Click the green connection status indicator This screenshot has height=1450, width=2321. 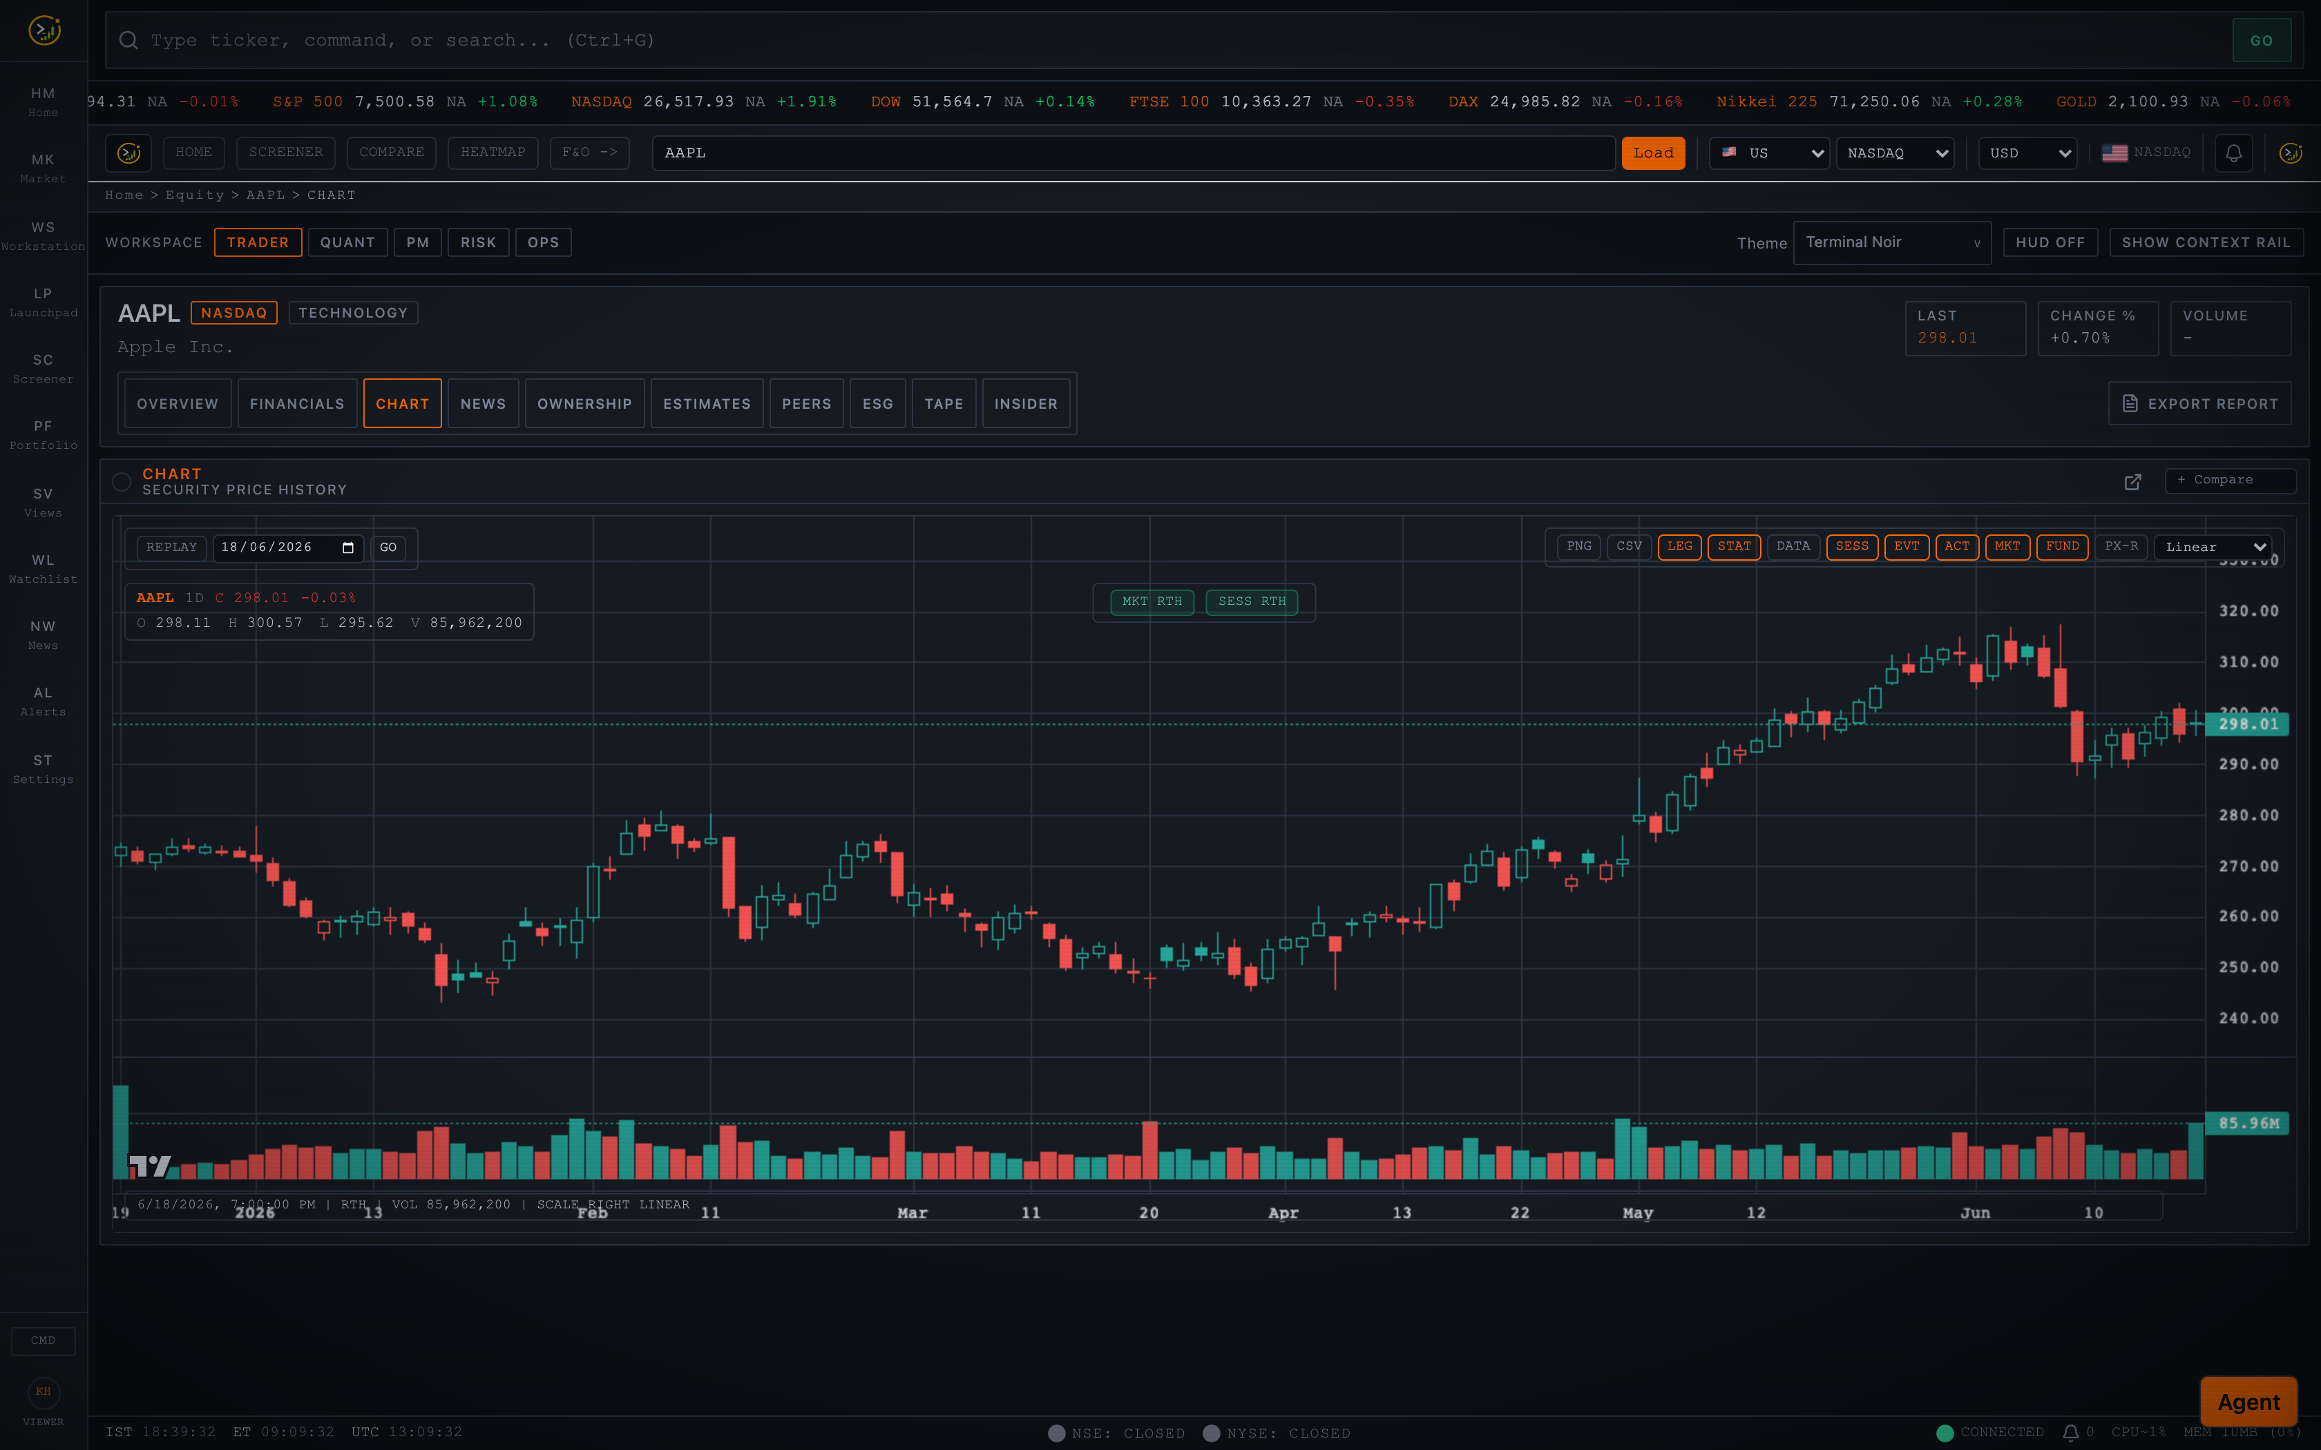click(x=1945, y=1433)
